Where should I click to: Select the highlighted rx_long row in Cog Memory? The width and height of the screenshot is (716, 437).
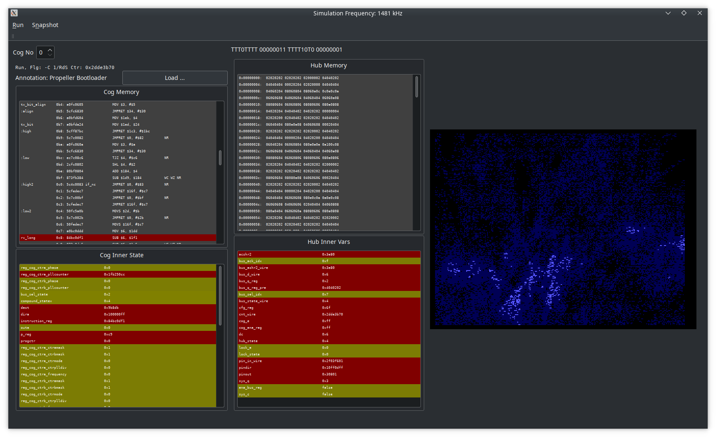118,238
